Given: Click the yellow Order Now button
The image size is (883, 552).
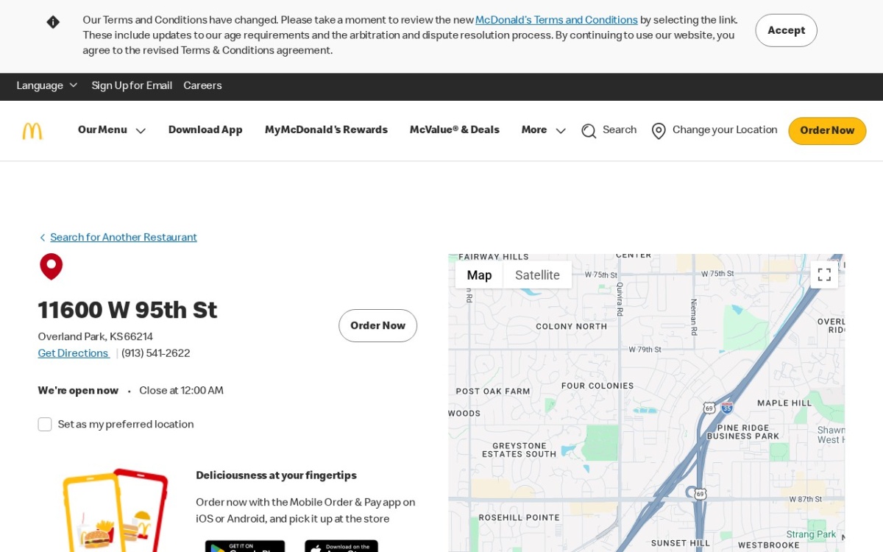Looking at the screenshot, I should coord(827,131).
